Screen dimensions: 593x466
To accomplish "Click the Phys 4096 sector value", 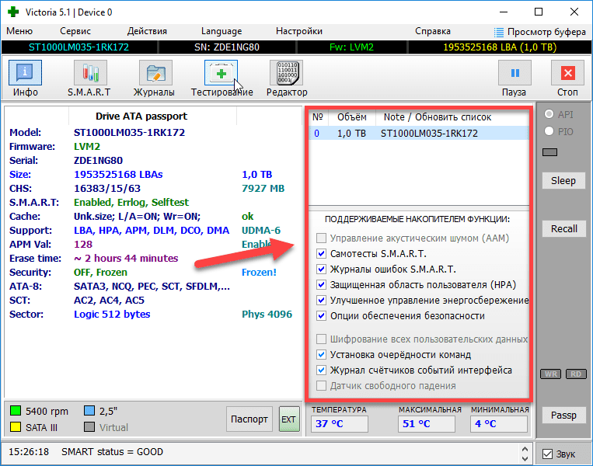I will pyautogui.click(x=267, y=315).
